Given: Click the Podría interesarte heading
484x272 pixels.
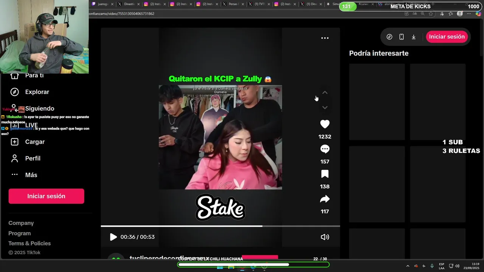Looking at the screenshot, I should pyautogui.click(x=379, y=53).
